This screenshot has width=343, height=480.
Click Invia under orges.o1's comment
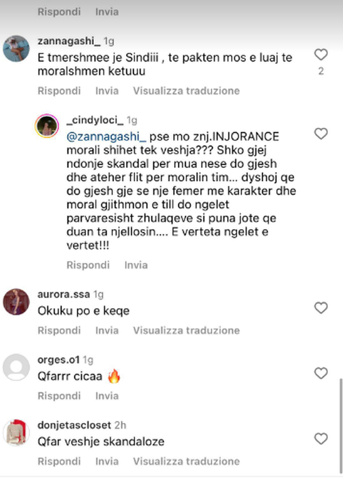107,396
